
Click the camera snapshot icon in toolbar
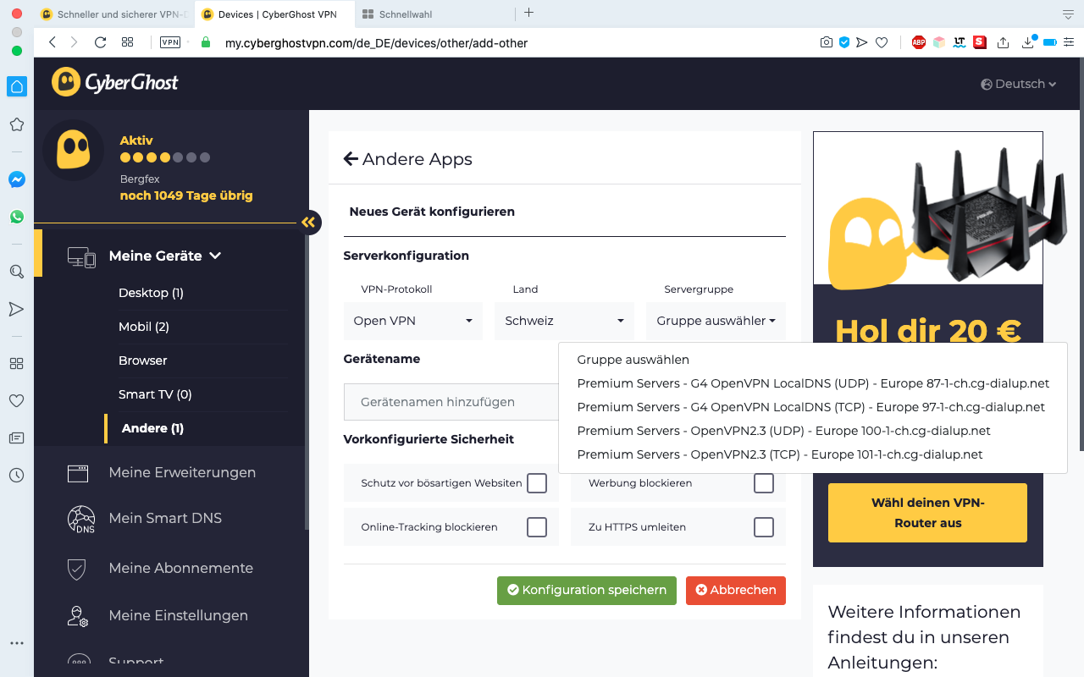coord(826,42)
